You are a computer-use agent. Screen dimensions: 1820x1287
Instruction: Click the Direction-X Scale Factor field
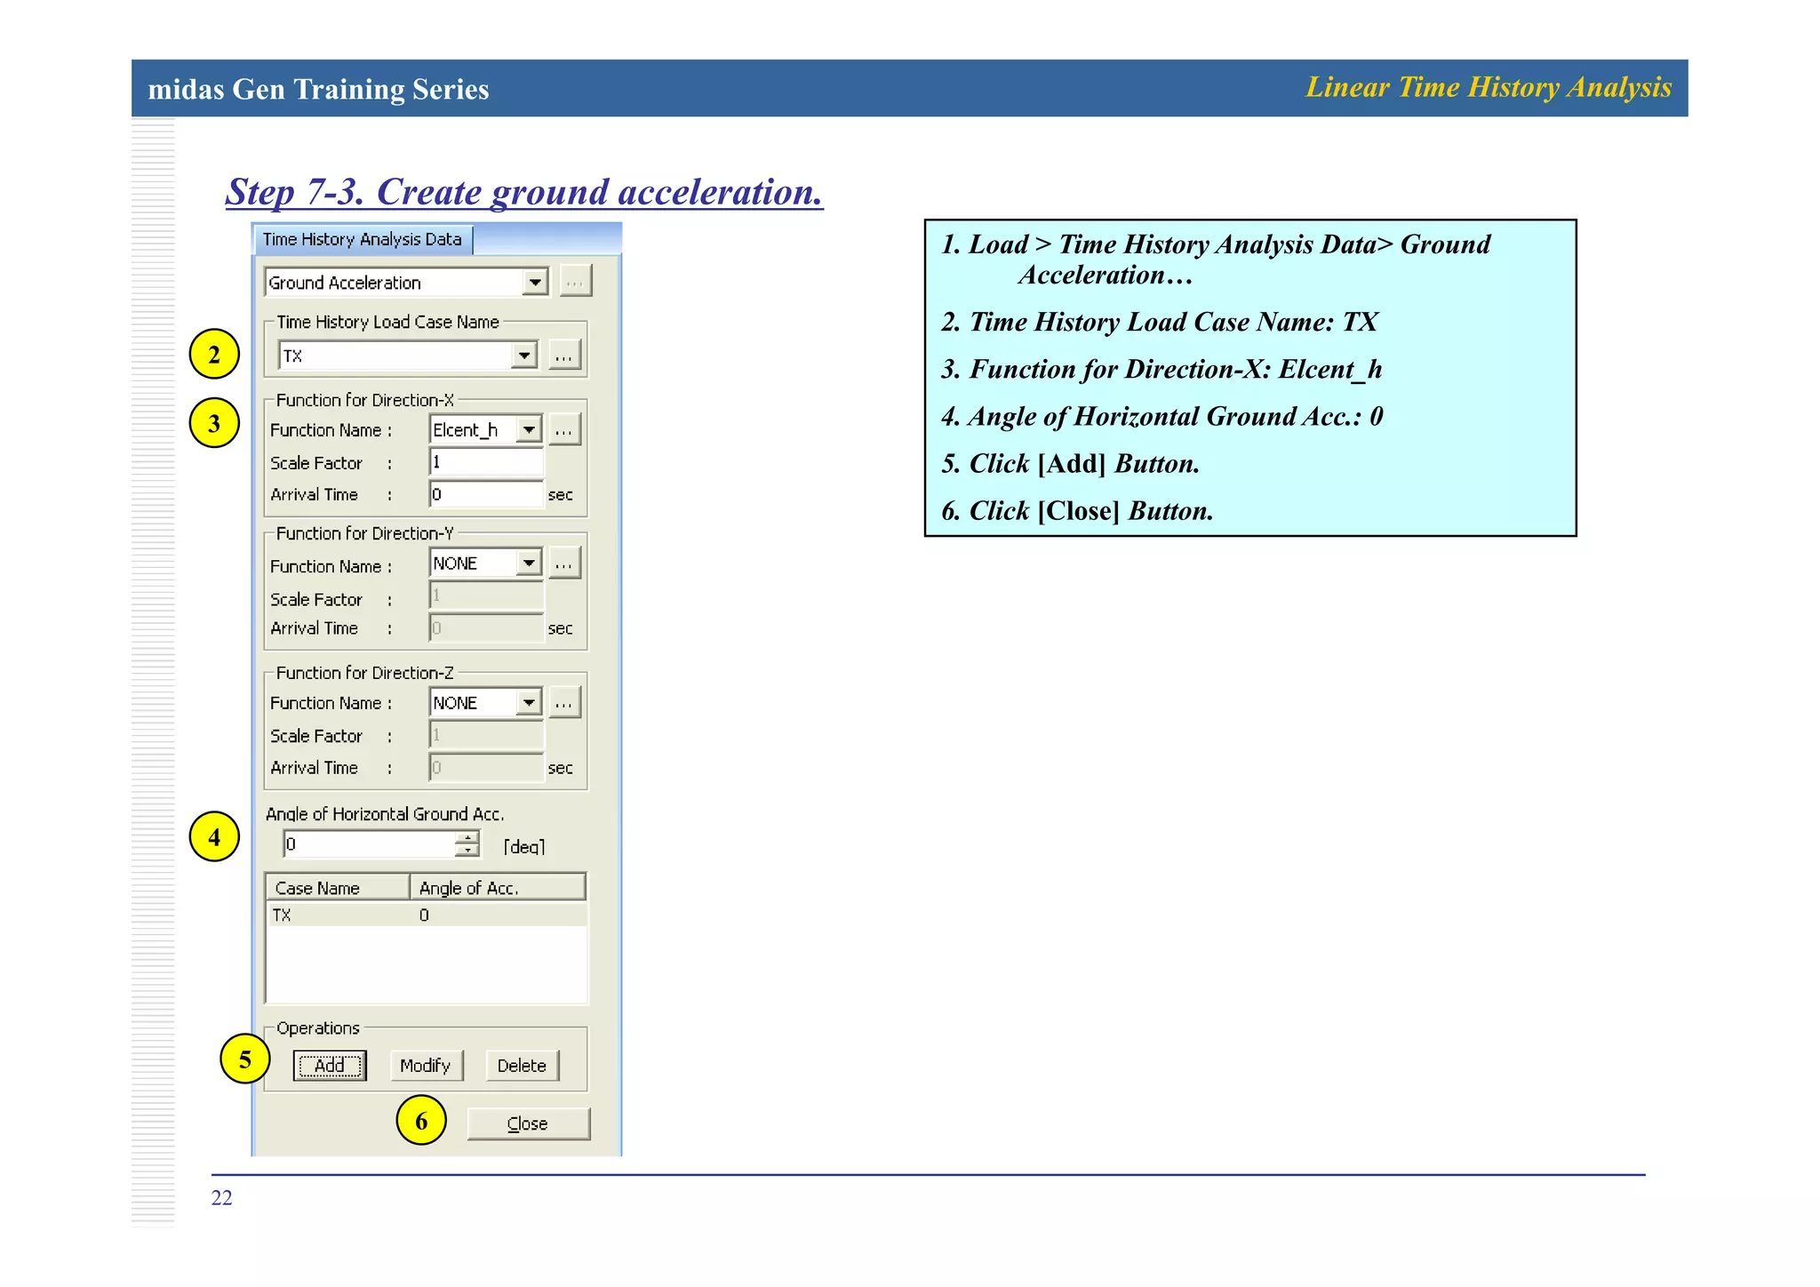[486, 462]
